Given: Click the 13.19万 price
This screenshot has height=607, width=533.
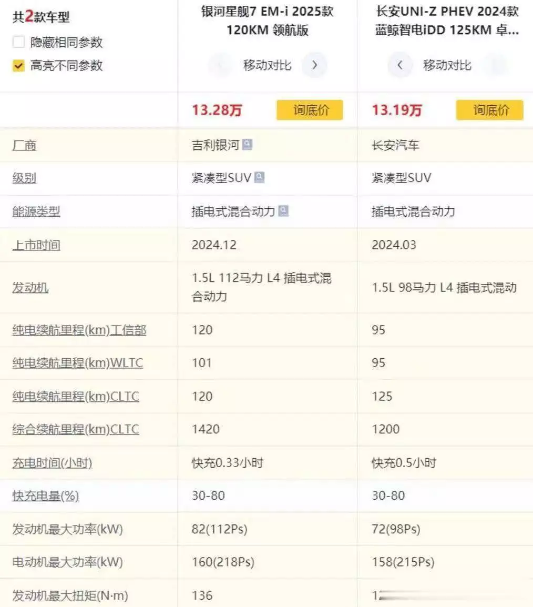Looking at the screenshot, I should coord(397,110).
